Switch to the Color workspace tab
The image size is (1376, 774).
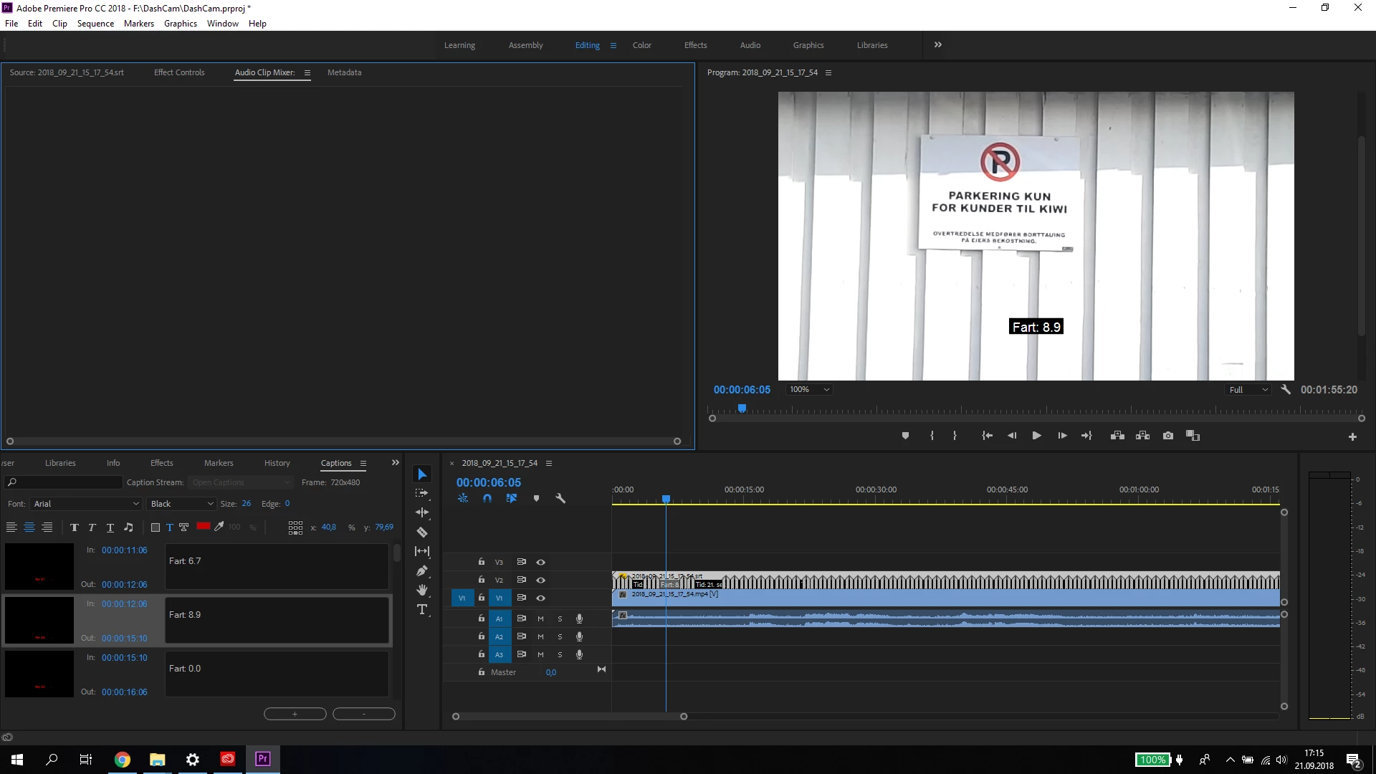point(641,45)
